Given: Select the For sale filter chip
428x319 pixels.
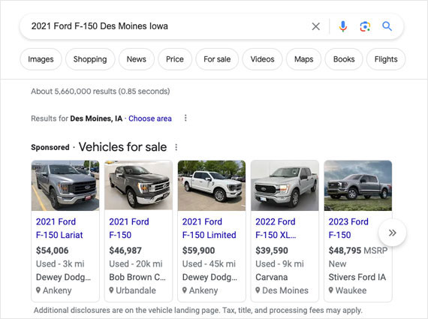Looking at the screenshot, I should click(217, 59).
